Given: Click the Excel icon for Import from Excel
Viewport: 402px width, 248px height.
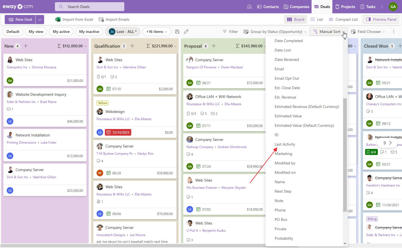Looking at the screenshot, I should coord(58,19).
